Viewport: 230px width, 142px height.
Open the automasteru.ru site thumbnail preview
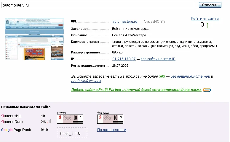click(34, 39)
